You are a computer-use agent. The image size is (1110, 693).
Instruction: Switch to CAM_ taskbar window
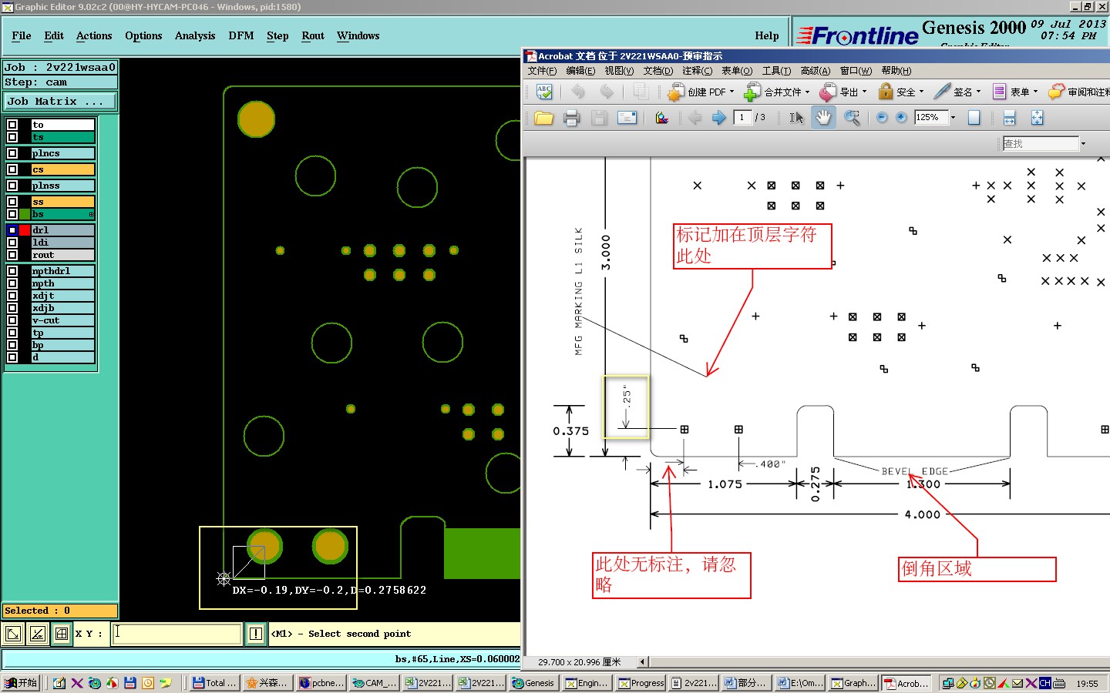coord(374,683)
